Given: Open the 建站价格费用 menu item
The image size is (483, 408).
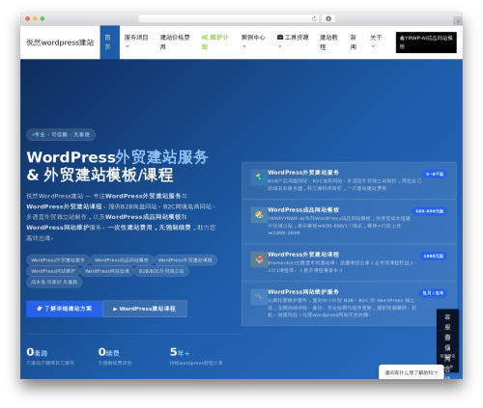Looking at the screenshot, I should (175, 42).
